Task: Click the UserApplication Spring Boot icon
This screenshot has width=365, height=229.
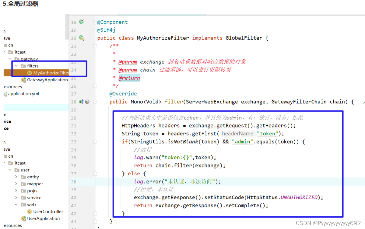Action: point(23,218)
